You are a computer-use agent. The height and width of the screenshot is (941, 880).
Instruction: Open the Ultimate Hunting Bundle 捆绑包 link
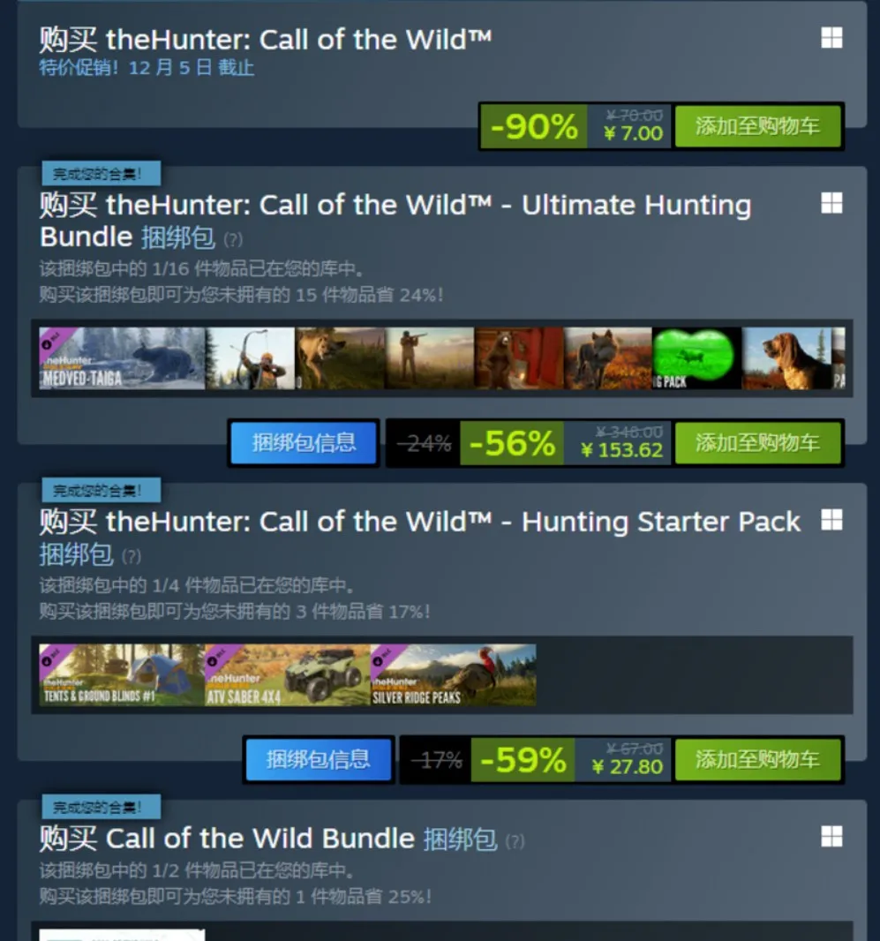[178, 237]
